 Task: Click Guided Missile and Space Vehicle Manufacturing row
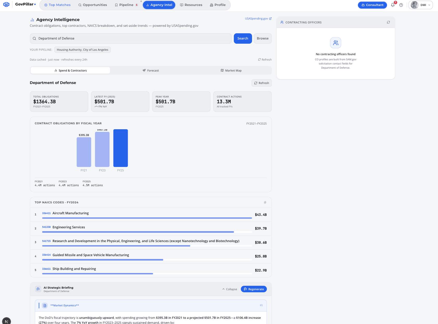click(x=151, y=256)
